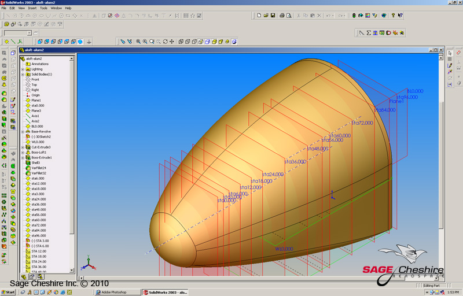Expand the Lighting folder in tree
463x296 pixels.
pyautogui.click(x=23, y=69)
